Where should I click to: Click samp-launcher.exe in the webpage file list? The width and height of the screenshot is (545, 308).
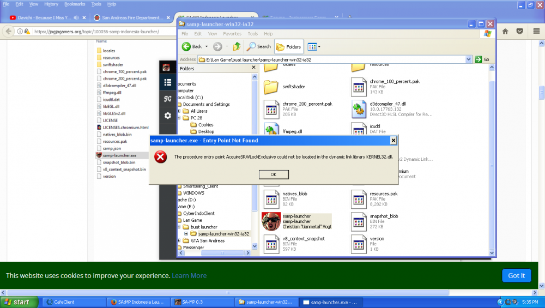(119, 155)
